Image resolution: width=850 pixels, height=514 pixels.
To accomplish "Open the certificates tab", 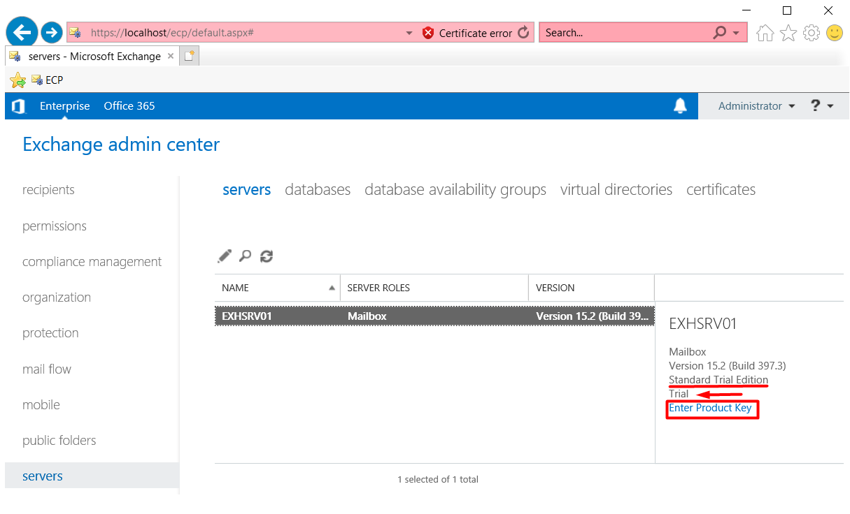I will point(721,190).
